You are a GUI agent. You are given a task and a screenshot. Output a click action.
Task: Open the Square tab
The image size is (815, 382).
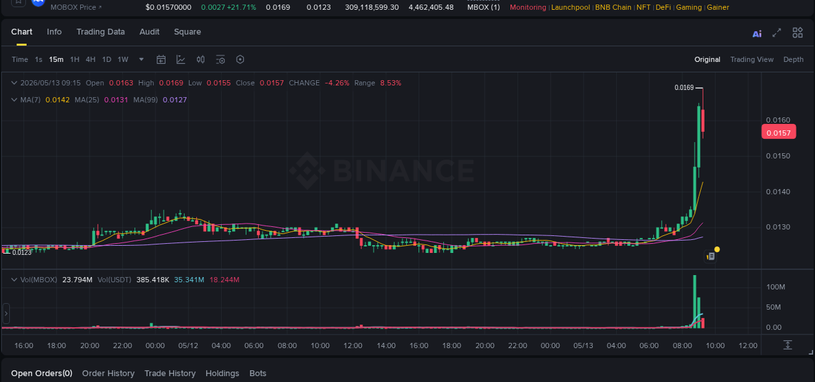(187, 32)
